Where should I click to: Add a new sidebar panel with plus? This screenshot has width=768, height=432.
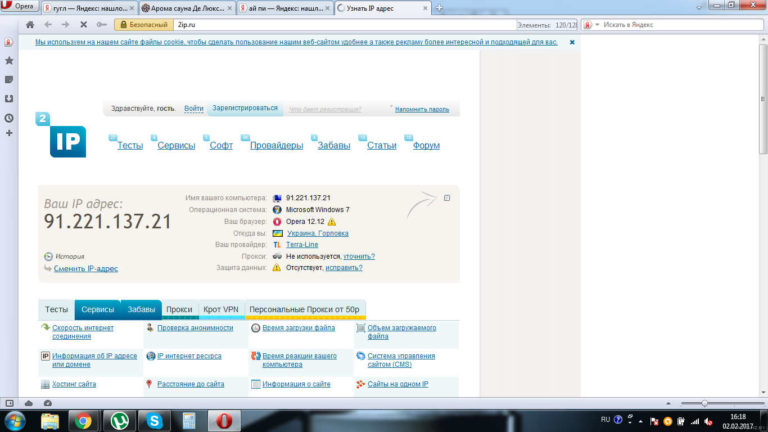point(9,133)
